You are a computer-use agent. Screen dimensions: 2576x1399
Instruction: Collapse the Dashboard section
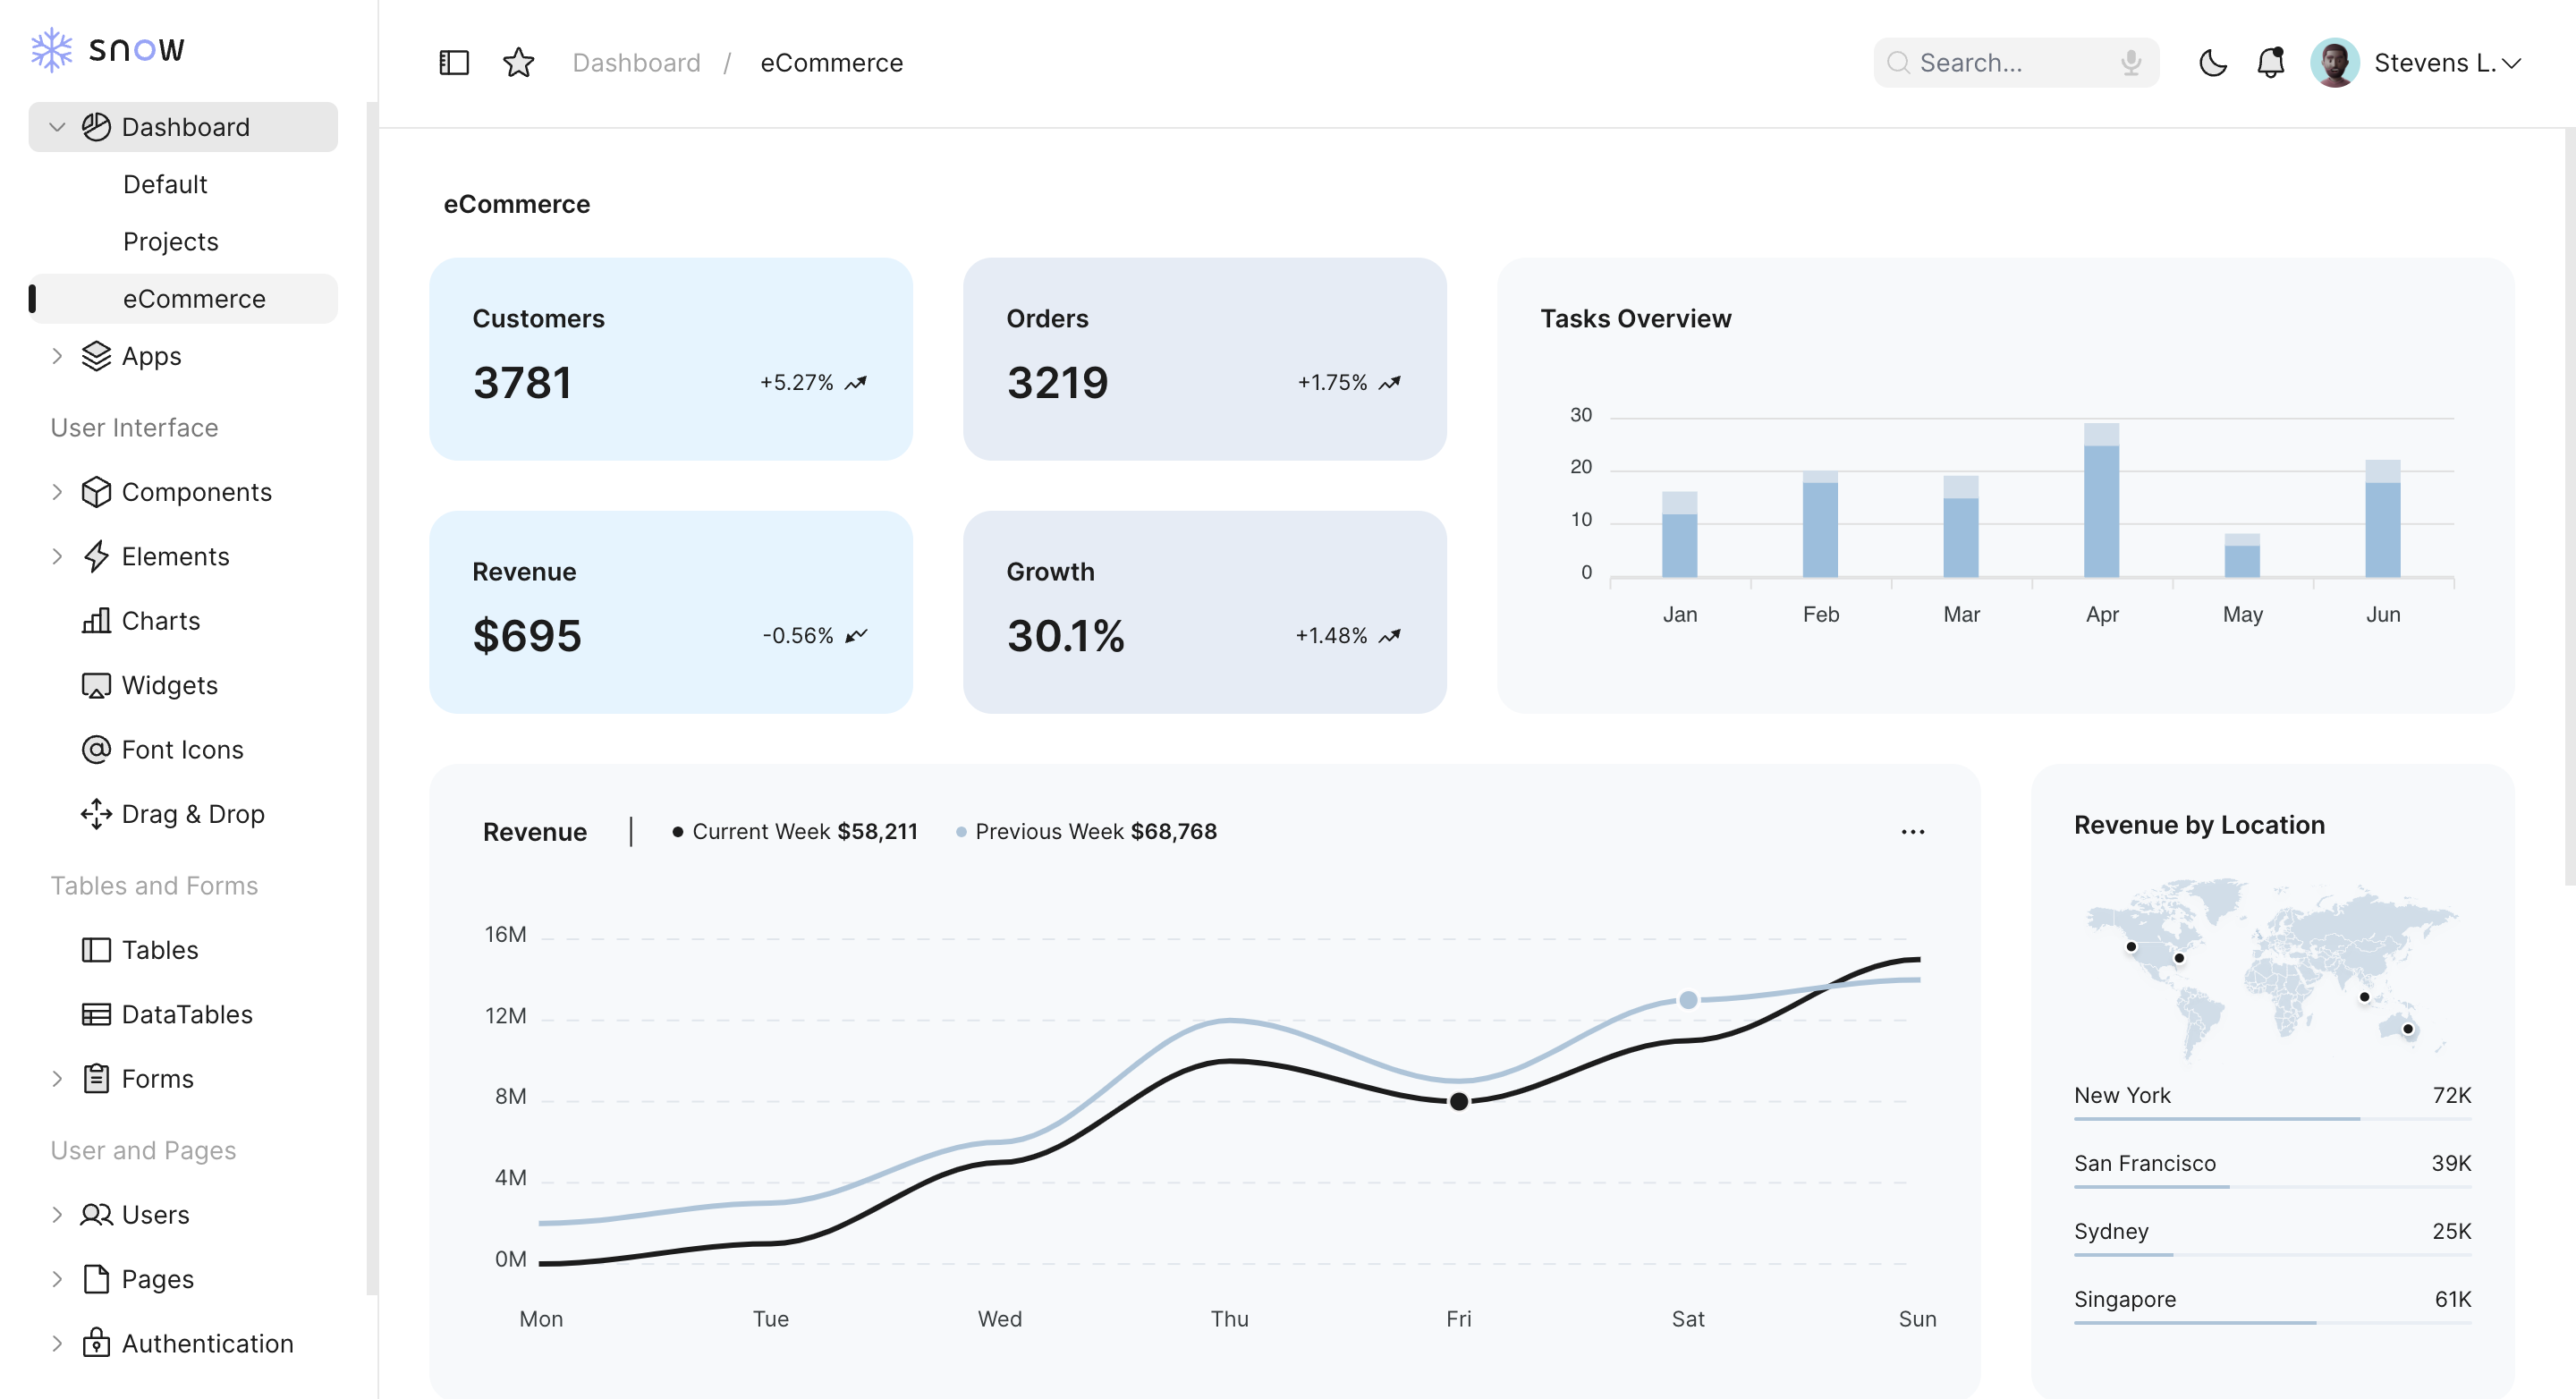point(57,126)
